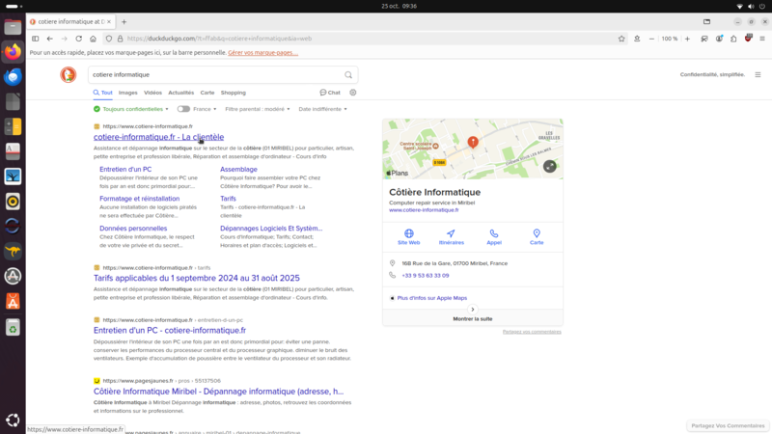
Task: Get Itinéraires to Côtière Informatique
Action: 451,236
